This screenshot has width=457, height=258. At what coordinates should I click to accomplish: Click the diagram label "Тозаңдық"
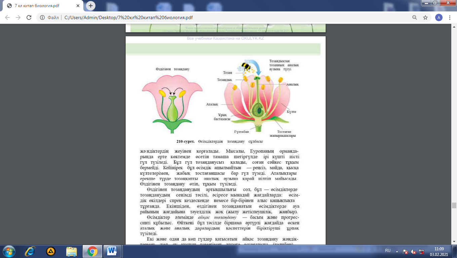point(225,80)
